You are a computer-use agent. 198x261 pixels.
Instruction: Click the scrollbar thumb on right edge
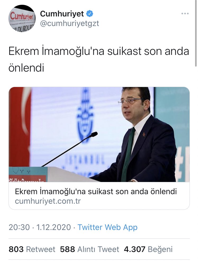pos(196,33)
